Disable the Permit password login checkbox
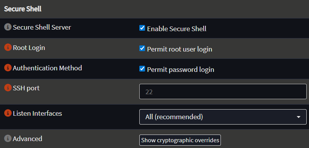 [x=142, y=69]
